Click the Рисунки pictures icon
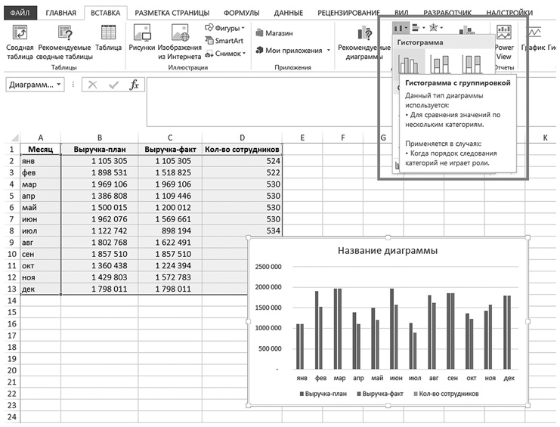 (x=142, y=38)
